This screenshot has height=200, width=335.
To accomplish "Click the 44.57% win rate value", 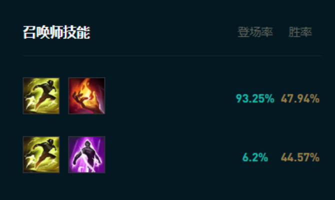I will pos(300,157).
